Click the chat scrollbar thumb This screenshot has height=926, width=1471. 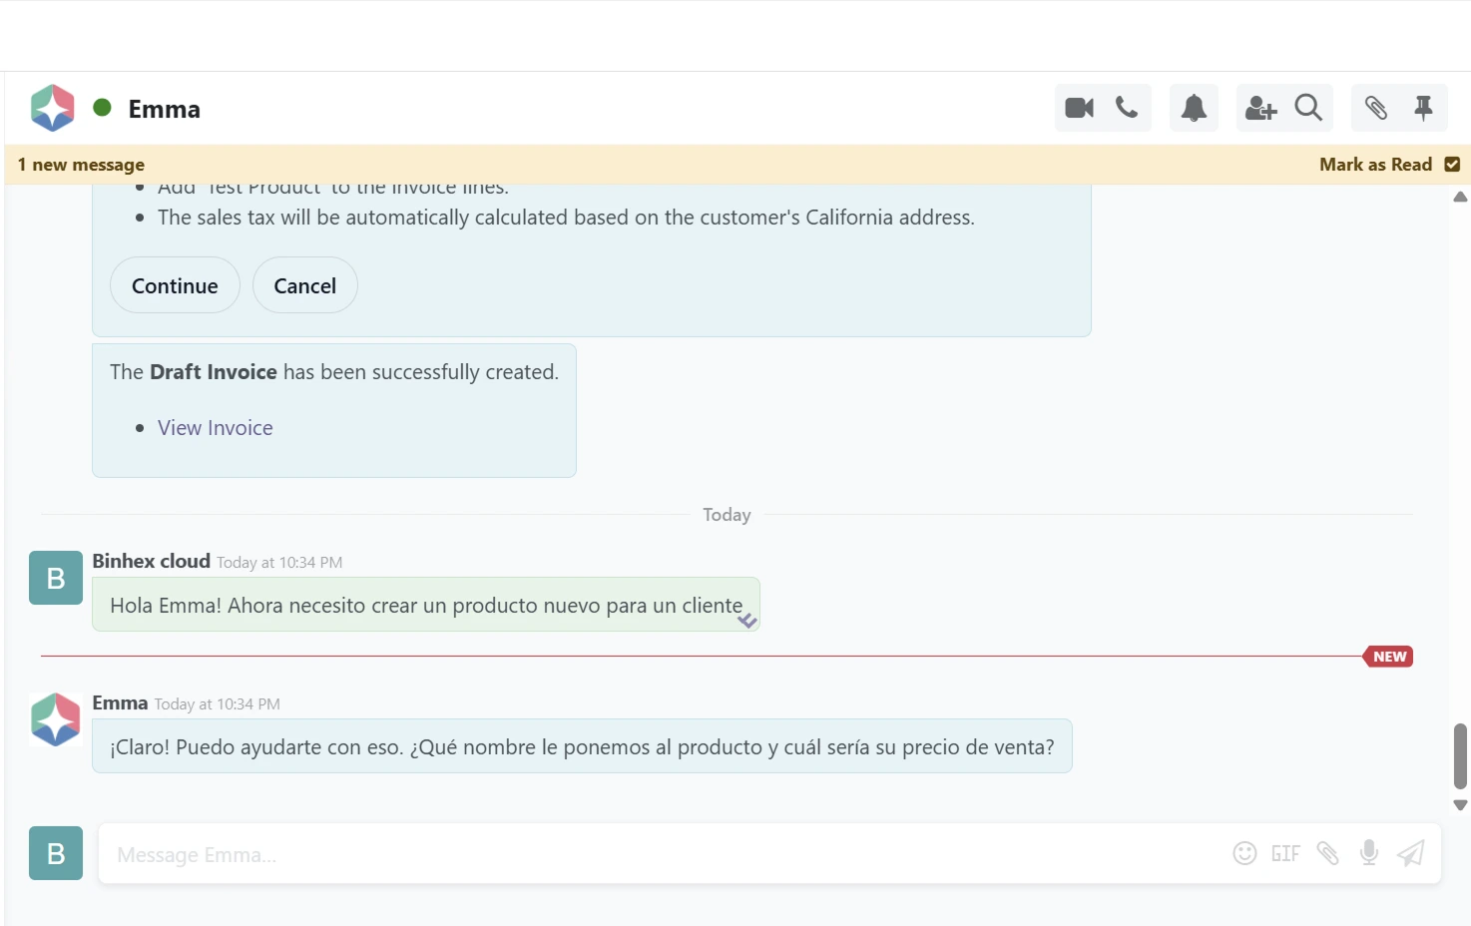(x=1460, y=756)
